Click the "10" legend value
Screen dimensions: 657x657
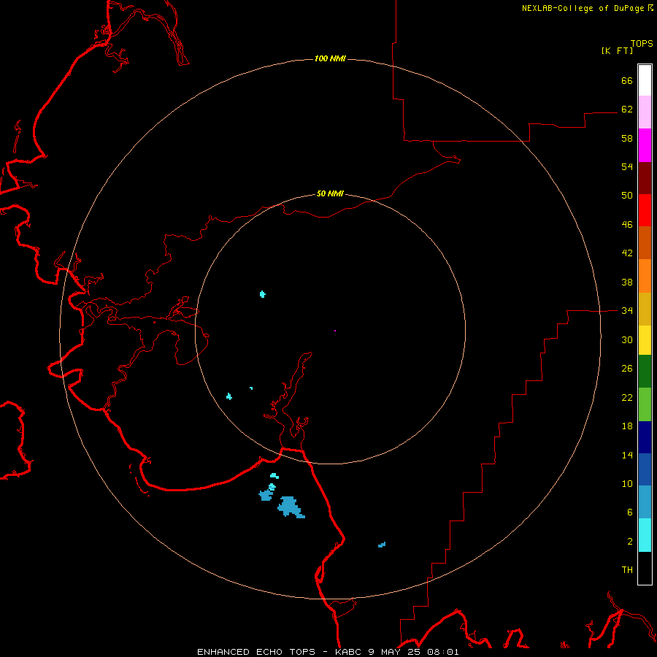click(627, 484)
